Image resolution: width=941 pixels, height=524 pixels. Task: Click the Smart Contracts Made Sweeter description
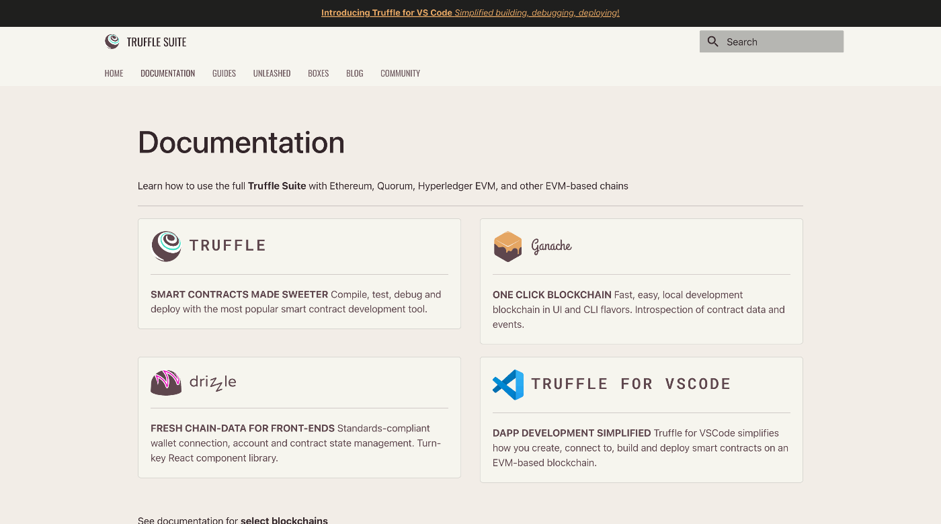point(296,302)
